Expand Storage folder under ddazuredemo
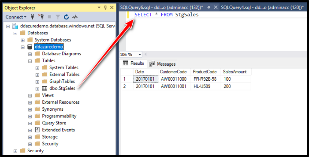Image resolution: width=309 pixels, height=157 pixels. pyautogui.click(x=30, y=137)
